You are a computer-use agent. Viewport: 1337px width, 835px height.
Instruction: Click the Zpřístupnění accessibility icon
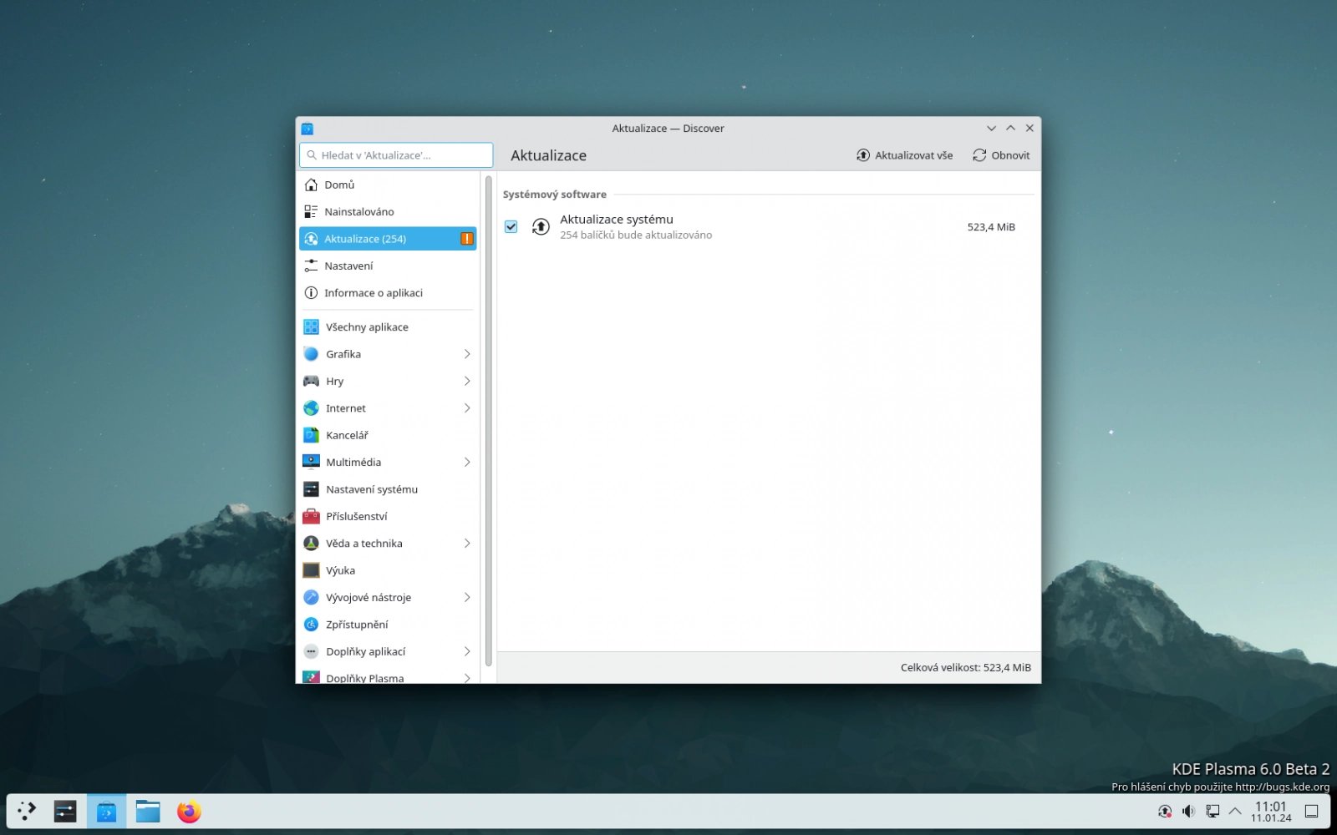coord(311,625)
